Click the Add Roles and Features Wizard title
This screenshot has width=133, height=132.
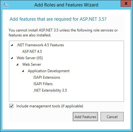click(x=66, y=5)
